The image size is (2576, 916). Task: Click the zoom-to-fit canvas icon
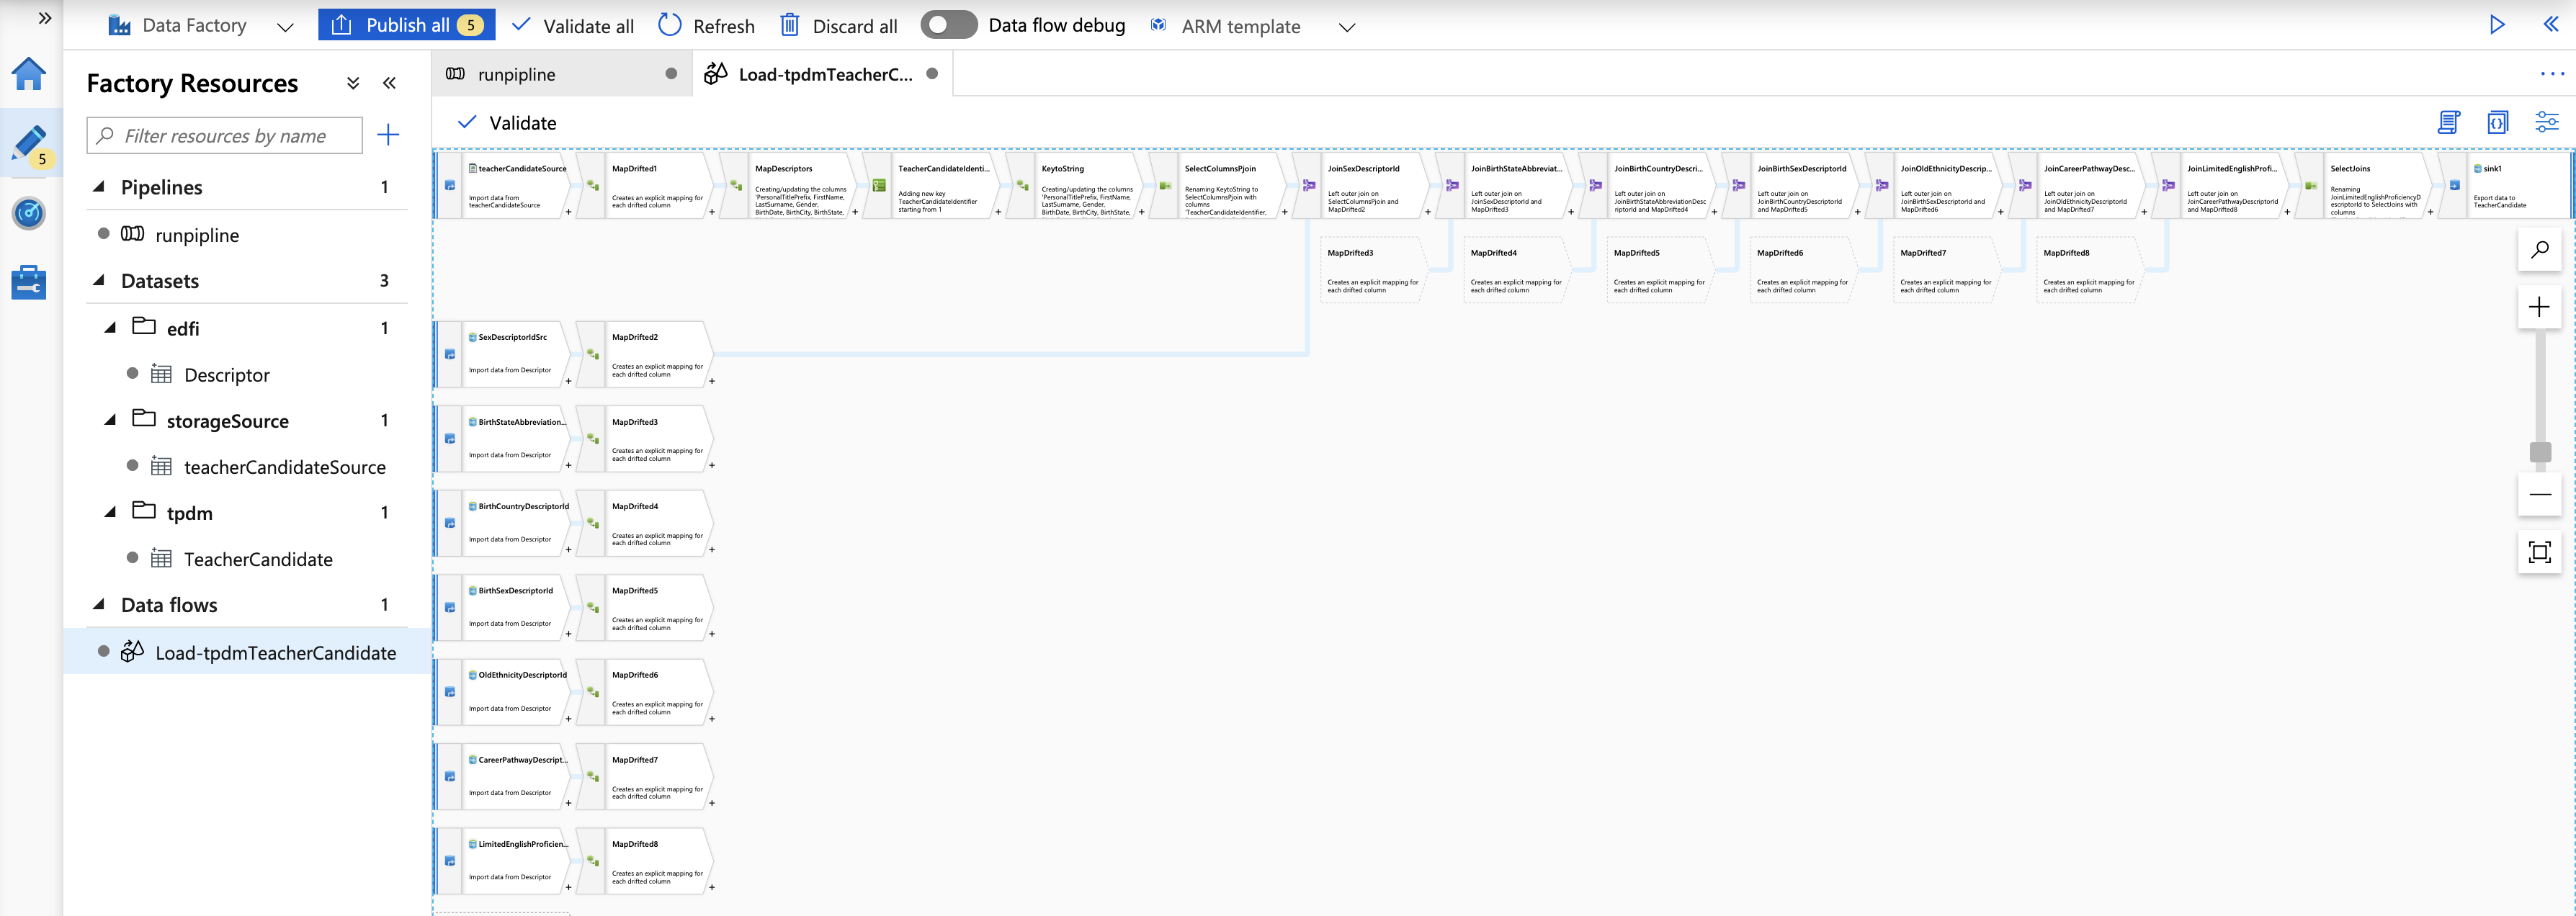point(2539,552)
